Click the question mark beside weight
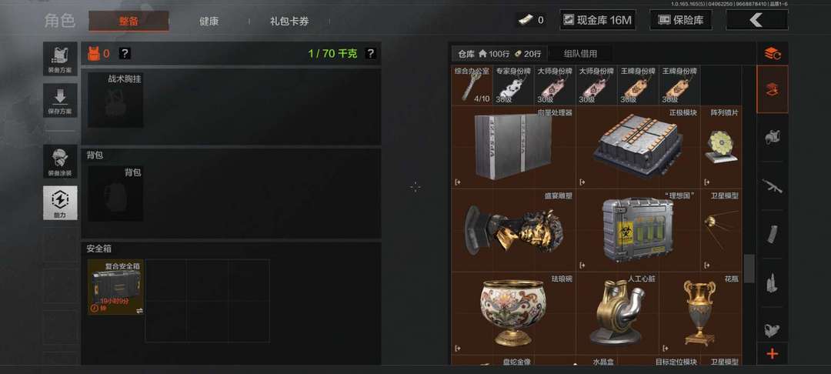This screenshot has width=831, height=374. pyautogui.click(x=371, y=54)
